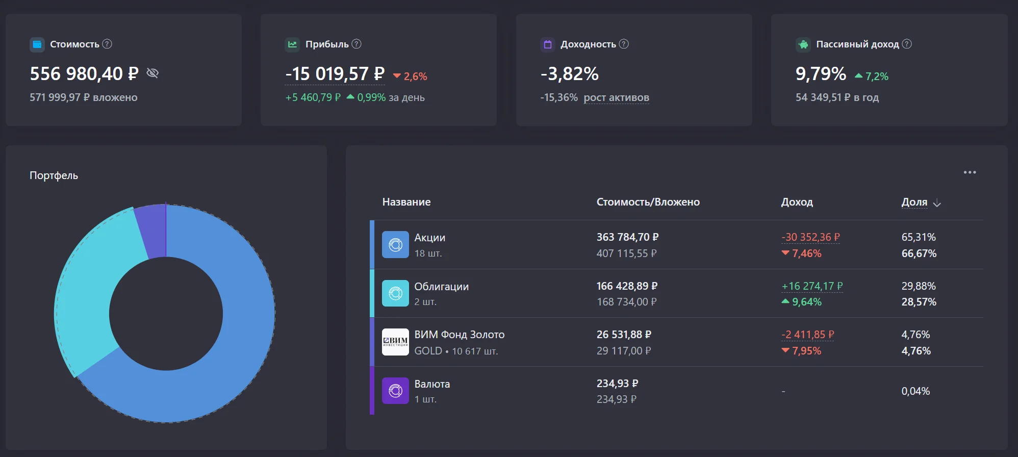The height and width of the screenshot is (457, 1018).
Task: Click the Облигации value 166 428,89 ₽
Action: [627, 286]
